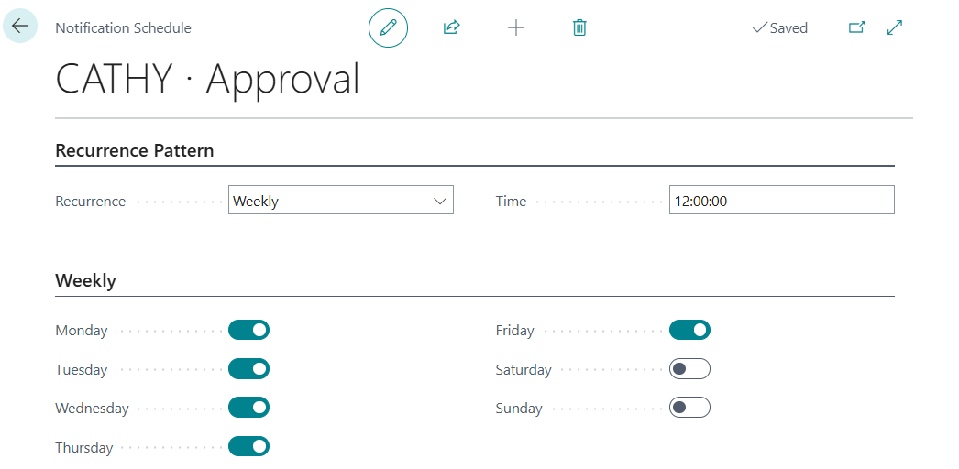The width and height of the screenshot is (959, 469).
Task: Enable the Saturday toggle
Action: 689,369
